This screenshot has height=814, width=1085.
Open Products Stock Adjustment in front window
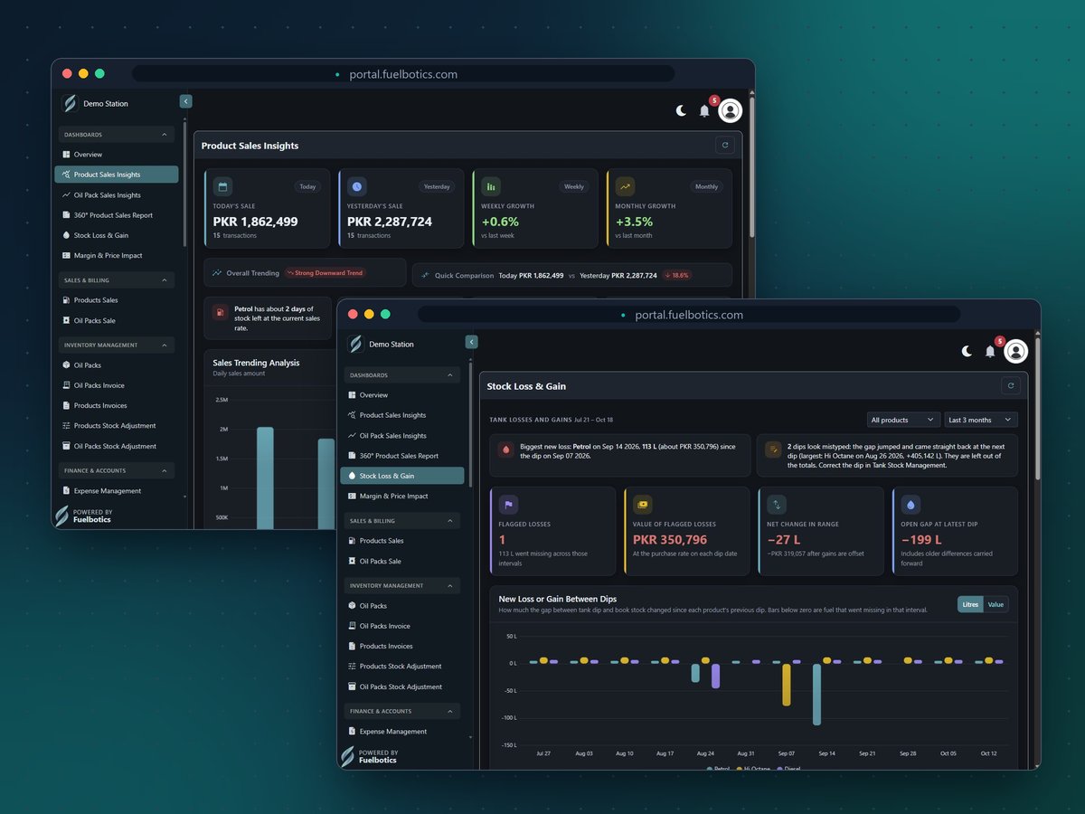[401, 667]
